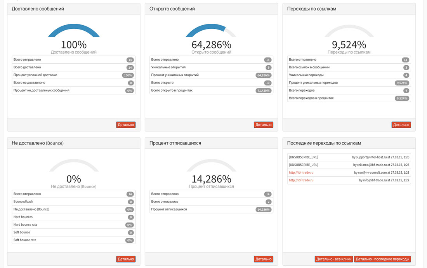
Task: Select the 'Всего доставлено' row
Action: tap(74, 67)
